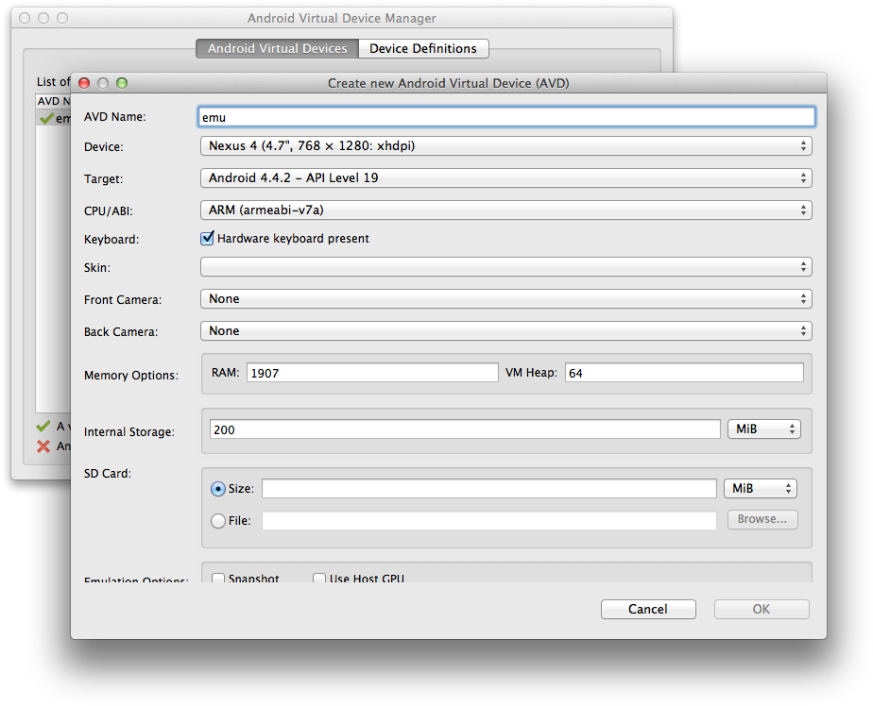873x706 pixels.
Task: Click the Cancel button
Action: click(648, 610)
